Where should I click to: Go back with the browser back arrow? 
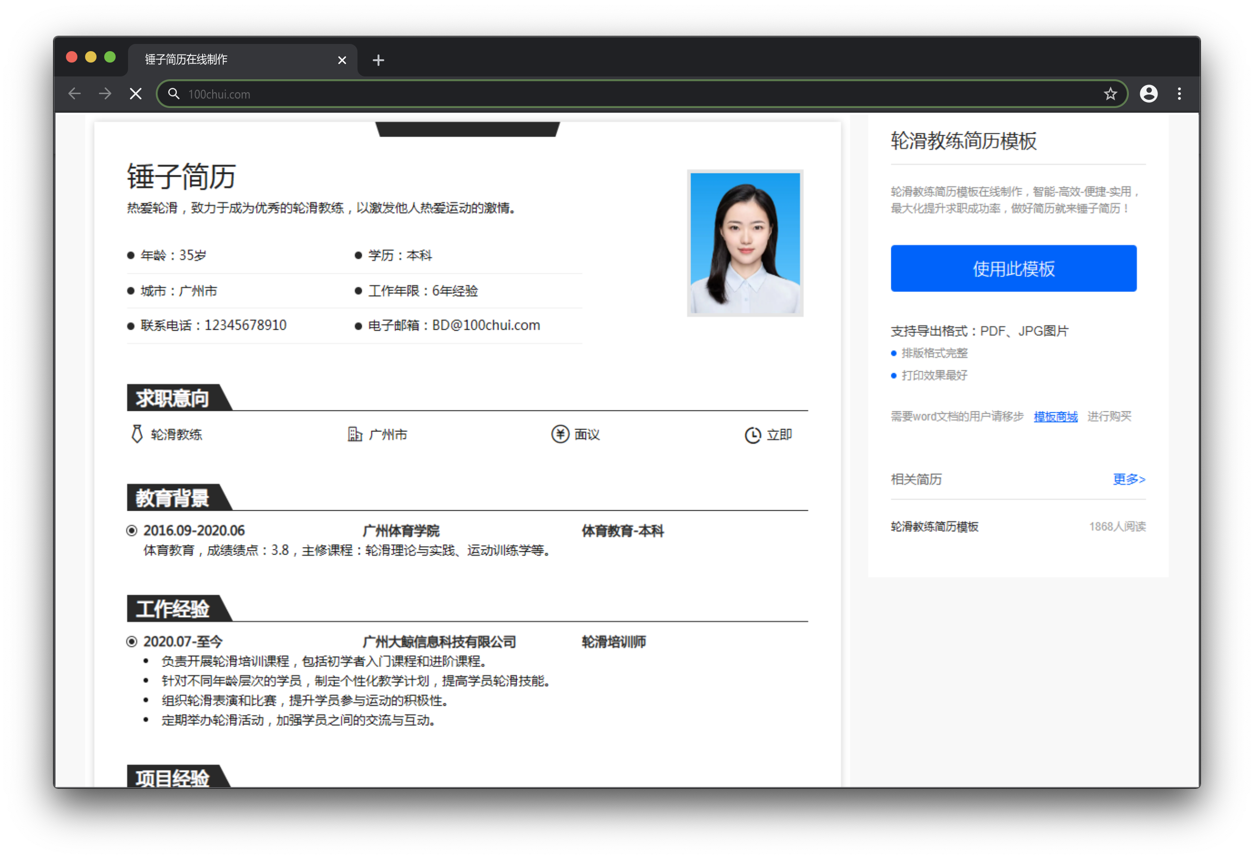coord(75,94)
